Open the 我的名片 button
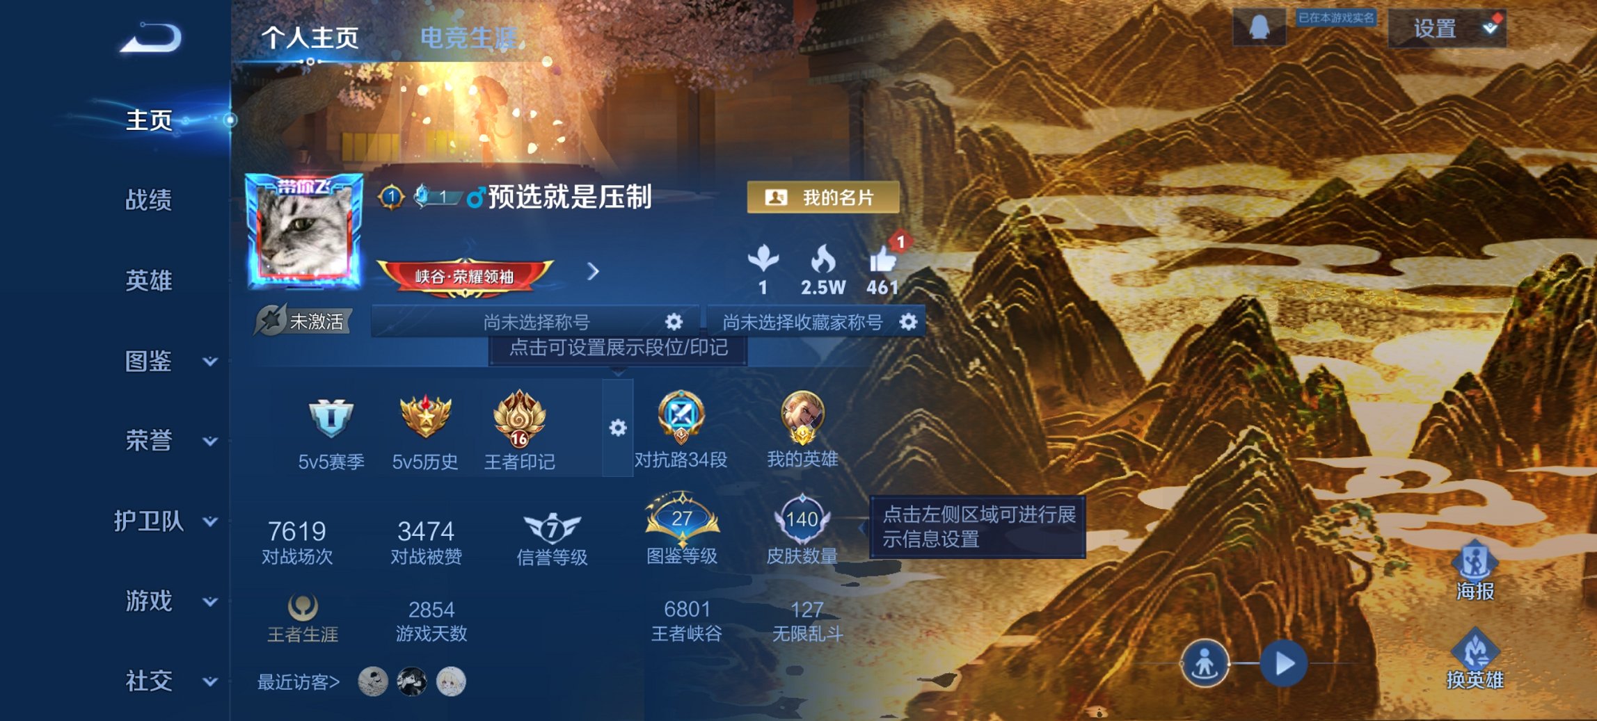Screen dimensions: 1597x721 [x=823, y=197]
